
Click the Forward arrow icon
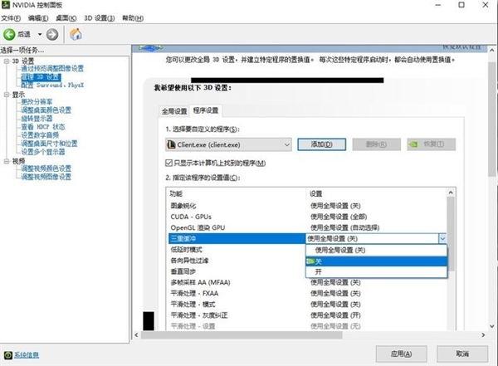click(x=52, y=34)
